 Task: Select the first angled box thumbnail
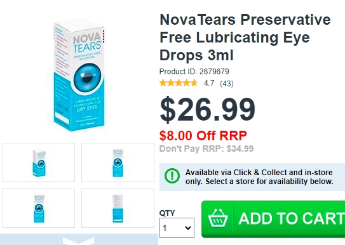(x=39, y=162)
